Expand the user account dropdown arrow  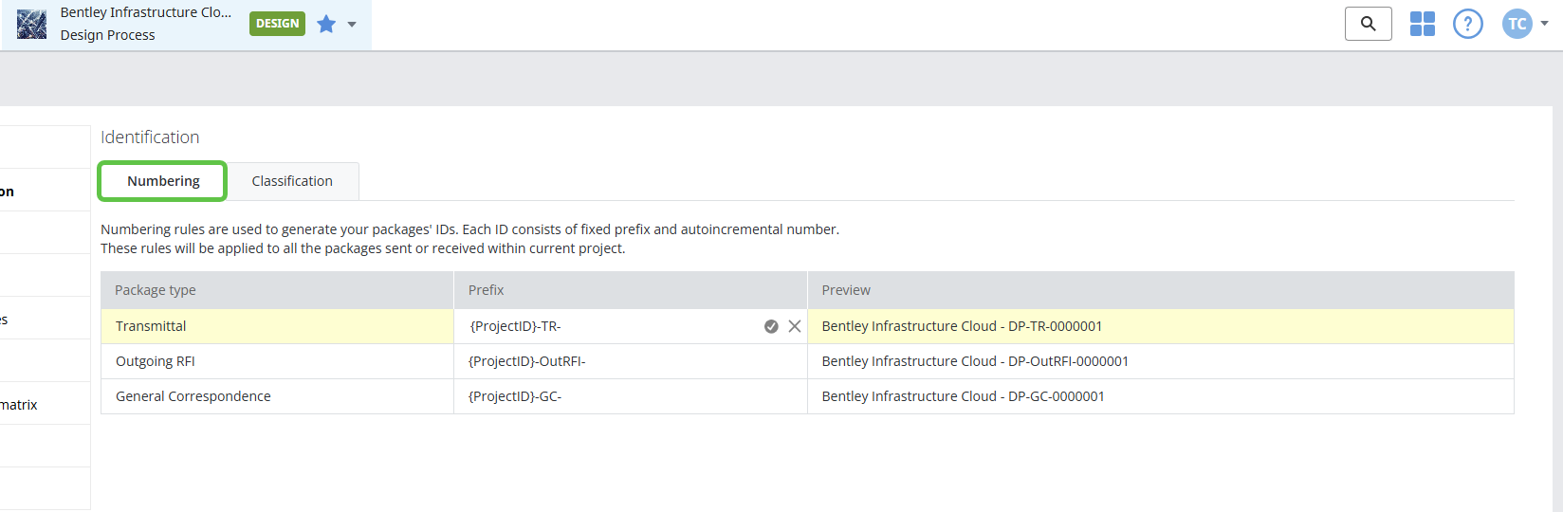(1545, 24)
